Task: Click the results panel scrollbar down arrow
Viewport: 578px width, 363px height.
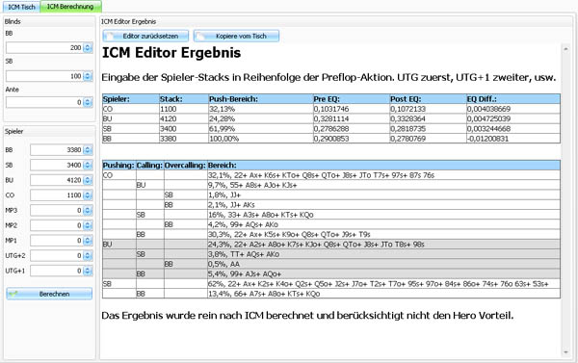Action: pyautogui.click(x=565, y=352)
